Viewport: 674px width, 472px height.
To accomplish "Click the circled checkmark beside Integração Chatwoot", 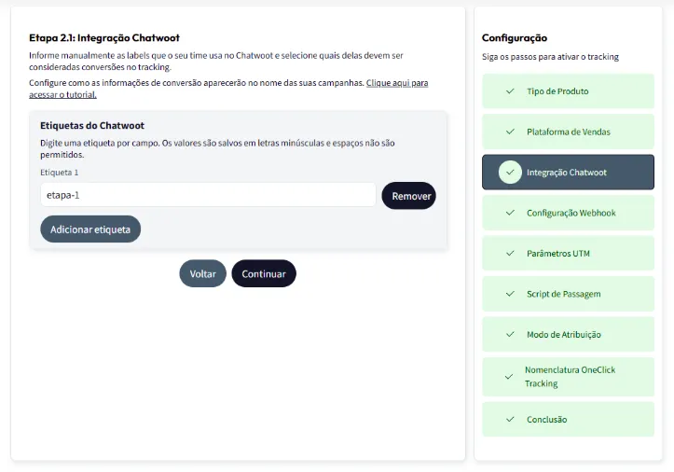I will [x=510, y=173].
